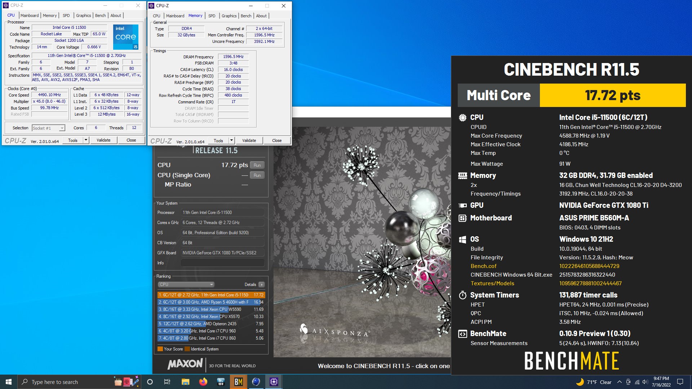The width and height of the screenshot is (692, 389).
Task: Run the Cinebench CPU Single Core test
Action: point(257,175)
